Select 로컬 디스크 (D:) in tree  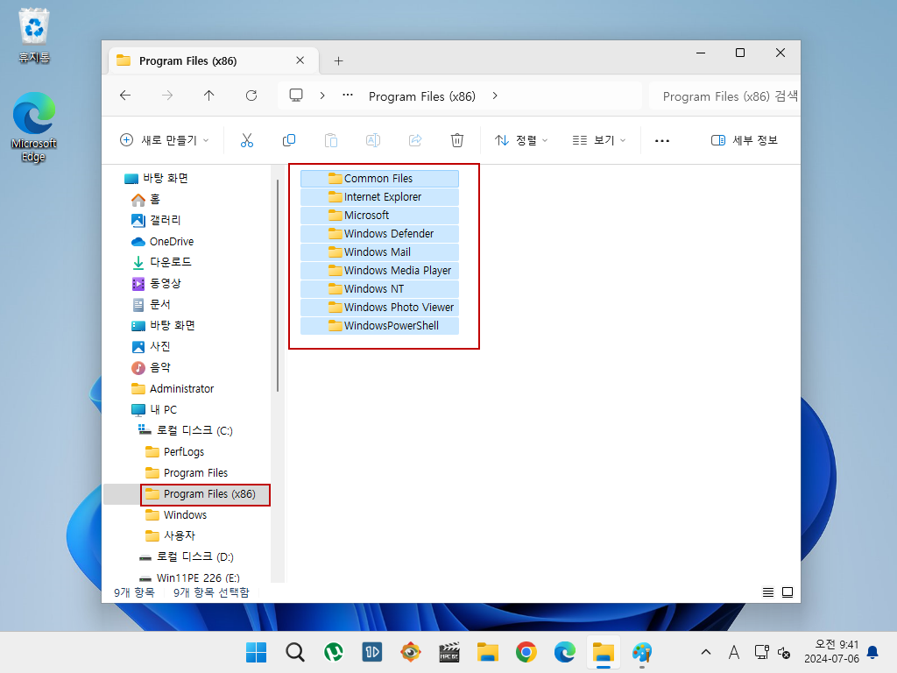coord(186,556)
